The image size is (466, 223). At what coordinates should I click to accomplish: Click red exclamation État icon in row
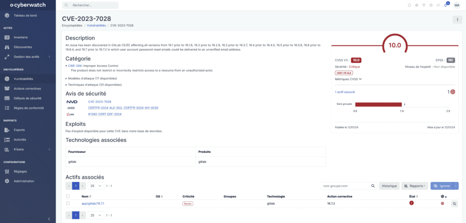pyautogui.click(x=411, y=203)
